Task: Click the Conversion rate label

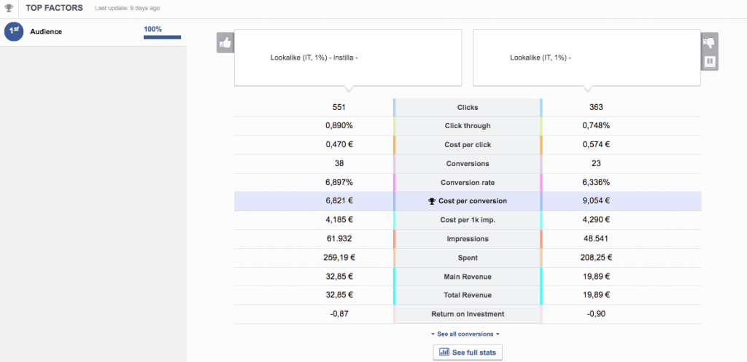Action: point(468,183)
